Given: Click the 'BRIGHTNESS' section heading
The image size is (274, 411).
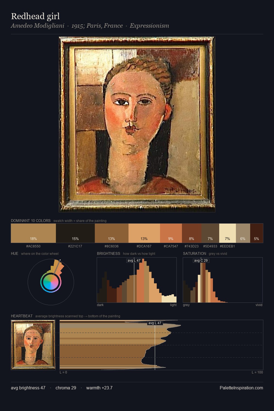Looking at the screenshot, I should 109,253.
